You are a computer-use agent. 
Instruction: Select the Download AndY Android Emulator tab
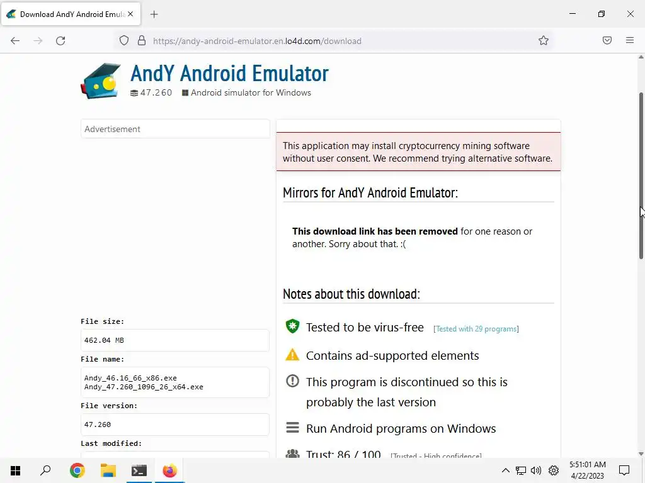coord(71,14)
